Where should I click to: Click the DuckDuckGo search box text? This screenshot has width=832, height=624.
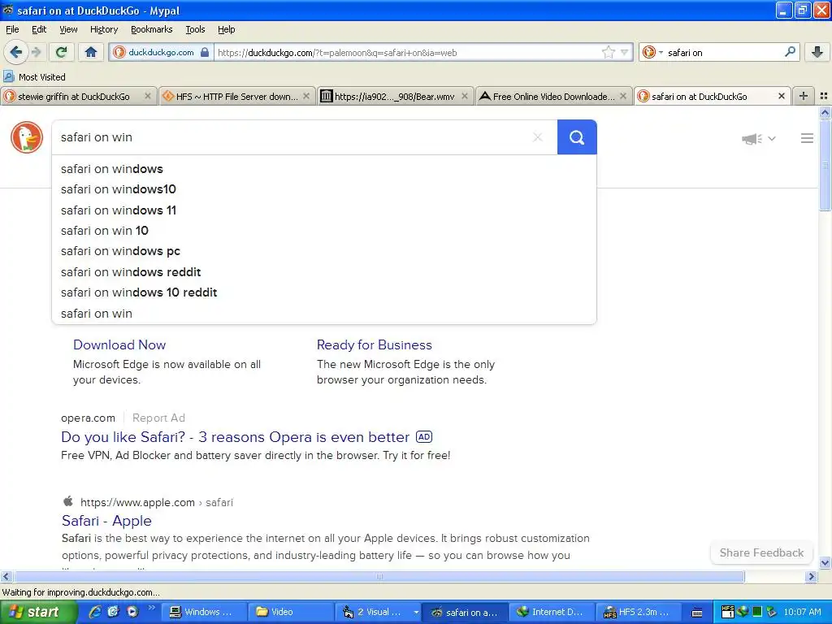tap(96, 136)
